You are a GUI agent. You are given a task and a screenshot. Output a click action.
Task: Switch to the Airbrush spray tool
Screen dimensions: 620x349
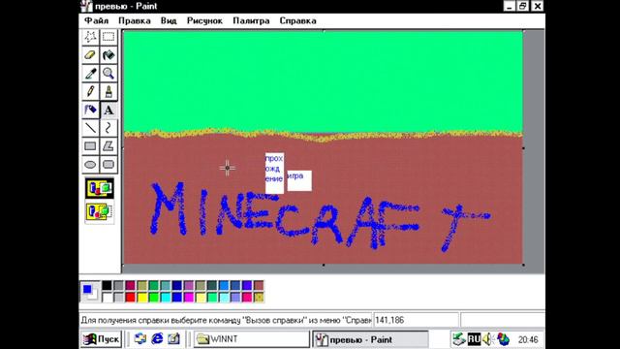click(x=90, y=110)
